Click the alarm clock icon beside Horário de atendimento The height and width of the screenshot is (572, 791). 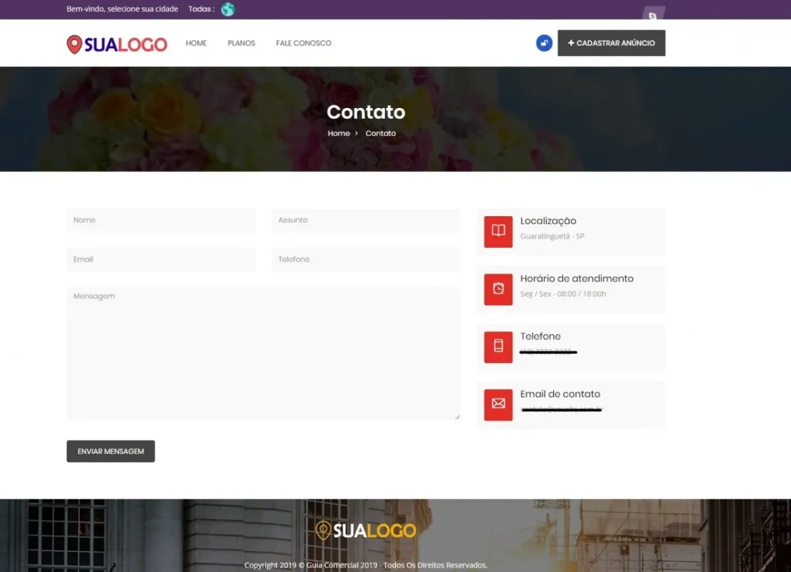498,289
